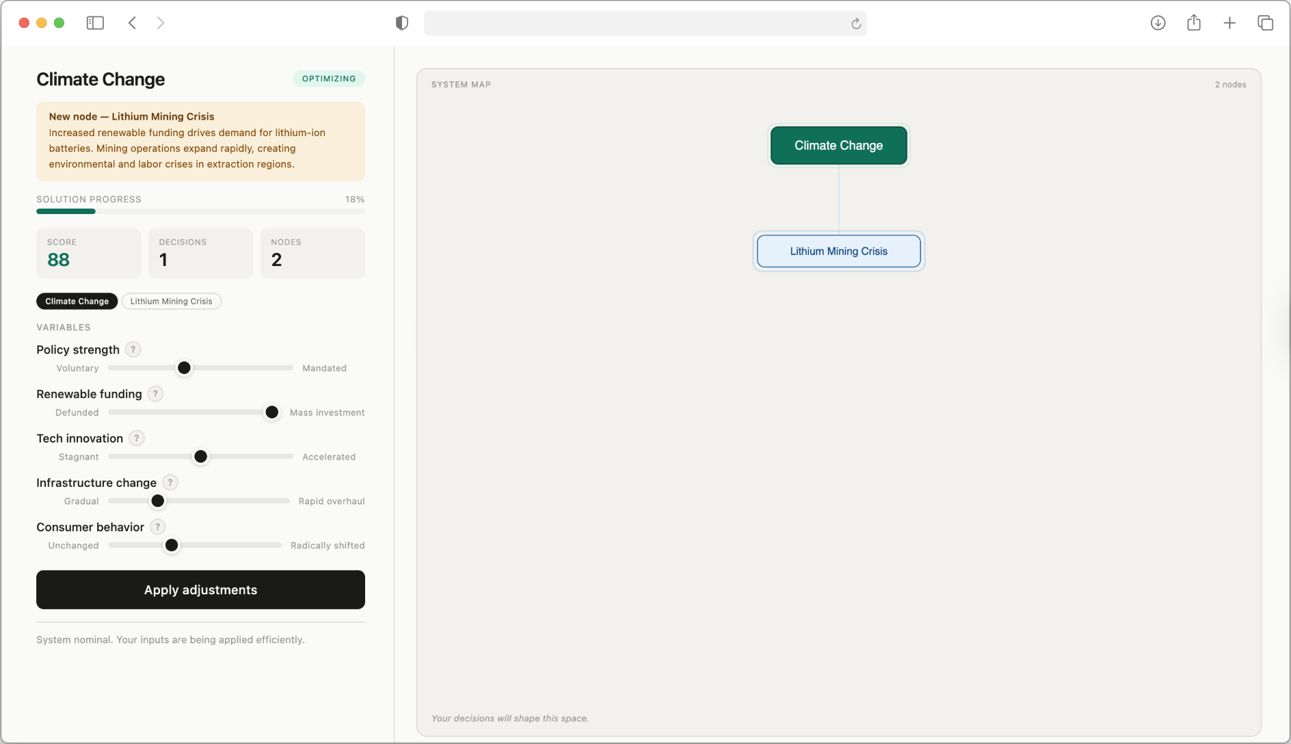Select the Climate Change pill tab

77,301
